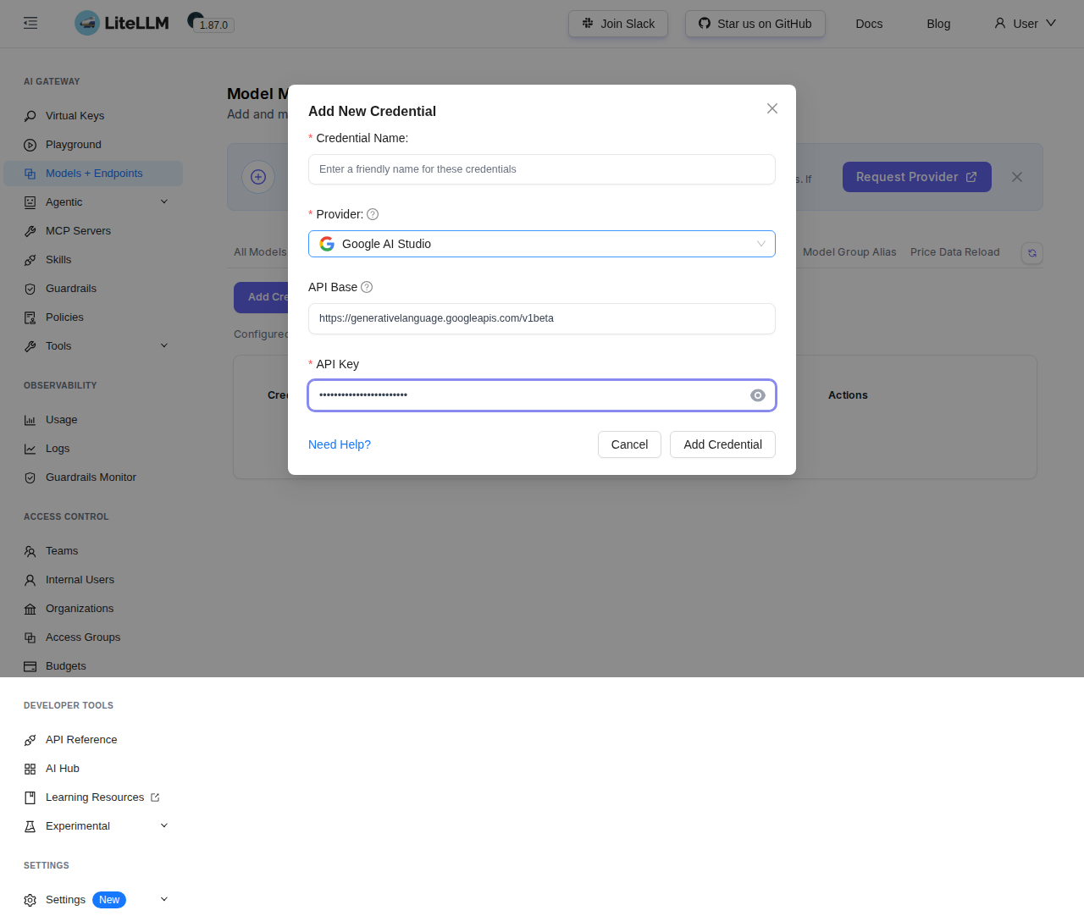The height and width of the screenshot is (916, 1084).
Task: Click the Logs line-chart icon
Action: (x=30, y=449)
